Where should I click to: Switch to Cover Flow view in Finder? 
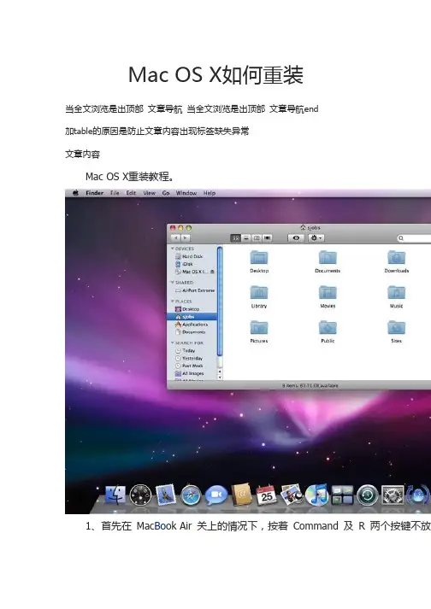tap(267, 237)
